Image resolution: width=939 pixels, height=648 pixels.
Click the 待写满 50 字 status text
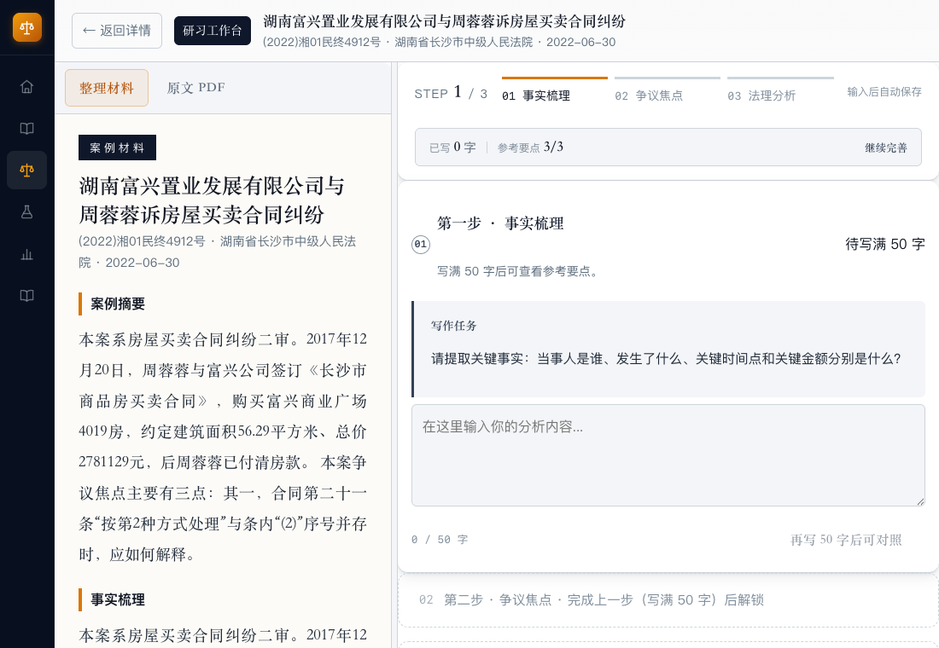click(885, 244)
